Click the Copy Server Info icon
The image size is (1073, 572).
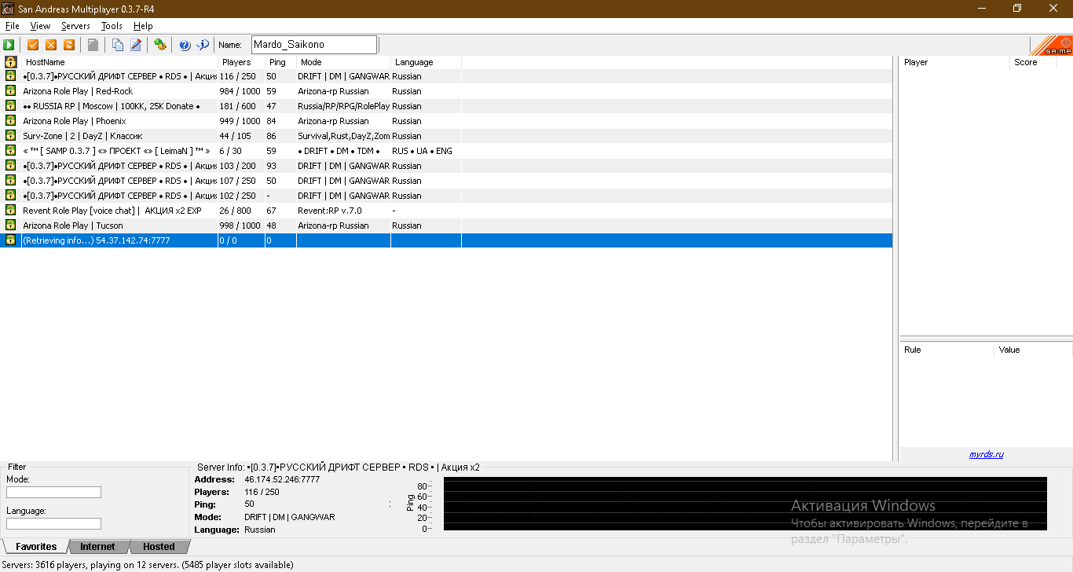[x=118, y=45]
